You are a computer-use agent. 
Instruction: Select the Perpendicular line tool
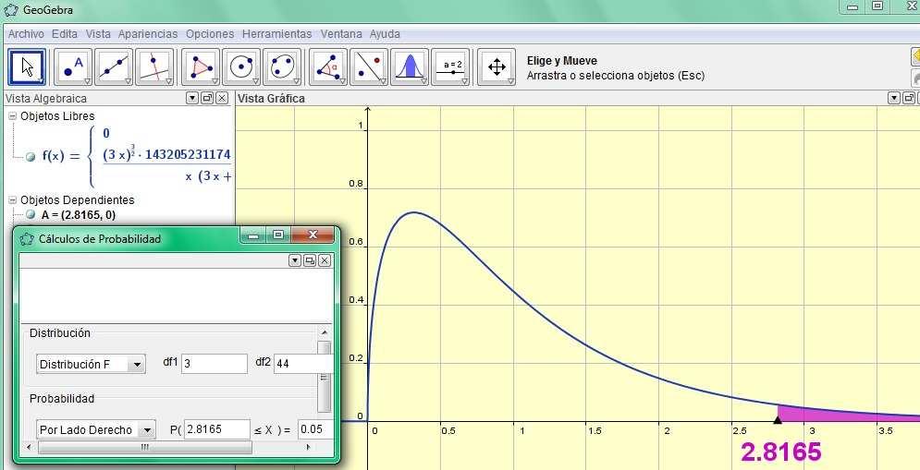coord(154,67)
